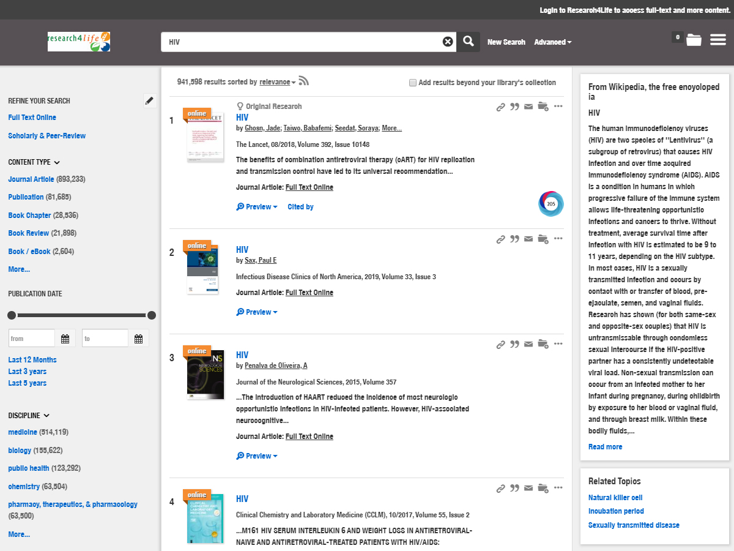This screenshot has height=551, width=734.
Task: Edit refine search with pencil icon
Action: pyautogui.click(x=149, y=101)
